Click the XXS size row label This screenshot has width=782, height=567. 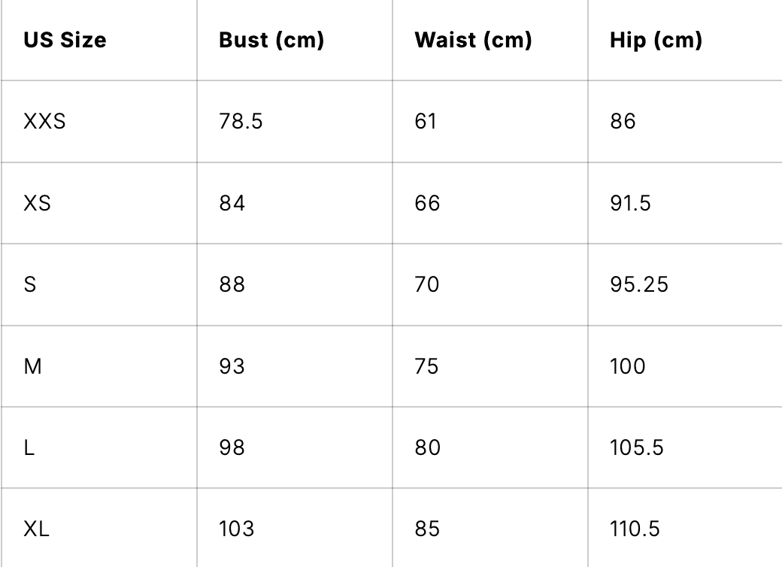tap(44, 121)
